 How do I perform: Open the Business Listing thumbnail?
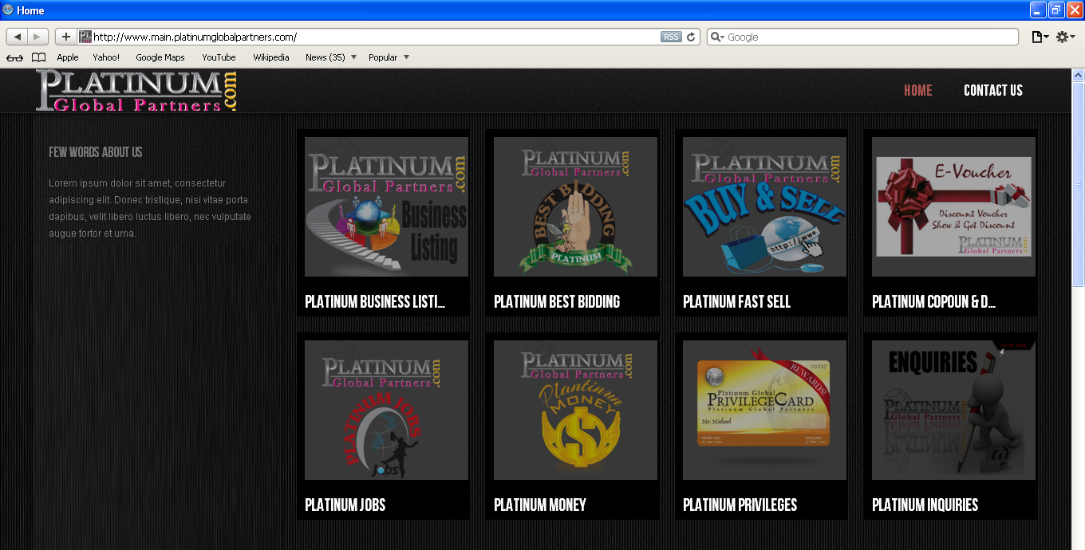coord(386,206)
